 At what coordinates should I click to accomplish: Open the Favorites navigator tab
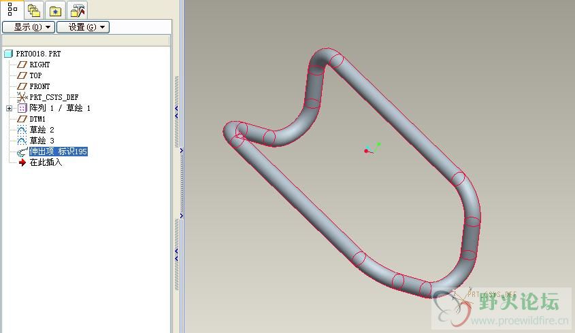pyautogui.click(x=55, y=10)
